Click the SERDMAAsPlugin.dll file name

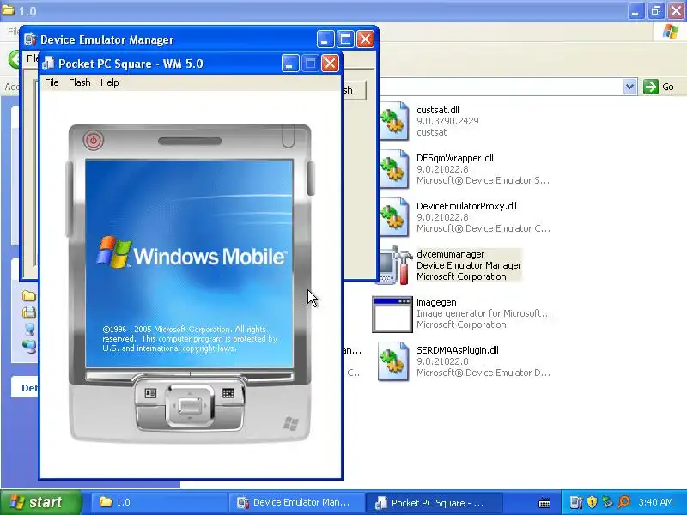(x=458, y=350)
